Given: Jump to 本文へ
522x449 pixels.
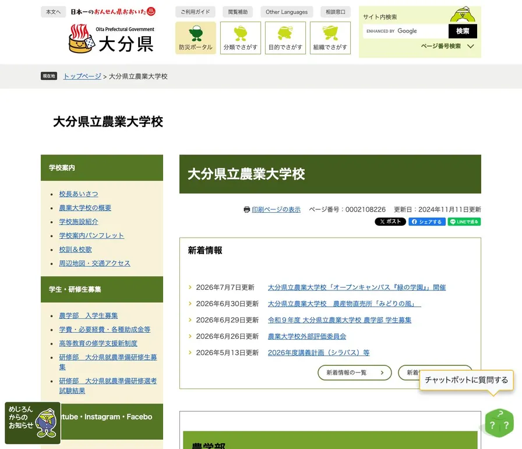Looking at the screenshot, I should [x=53, y=12].
